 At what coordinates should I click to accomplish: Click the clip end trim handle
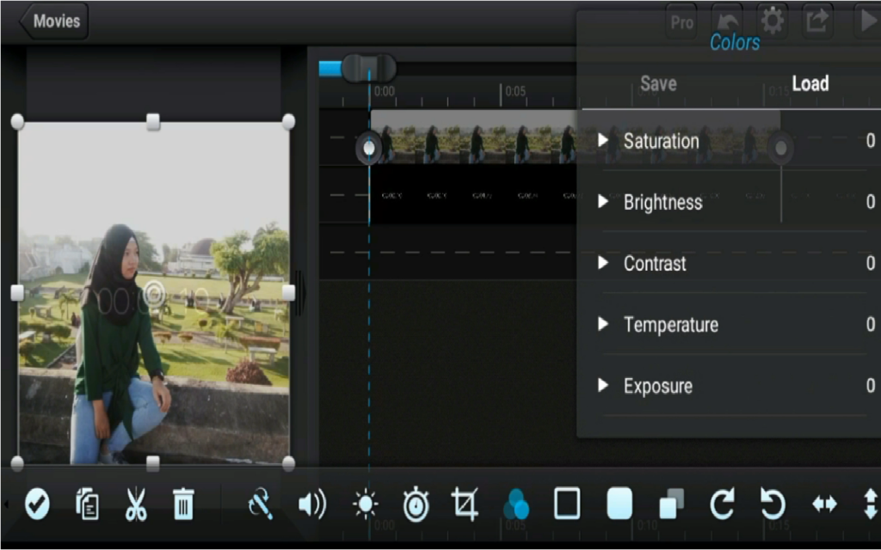(780, 148)
